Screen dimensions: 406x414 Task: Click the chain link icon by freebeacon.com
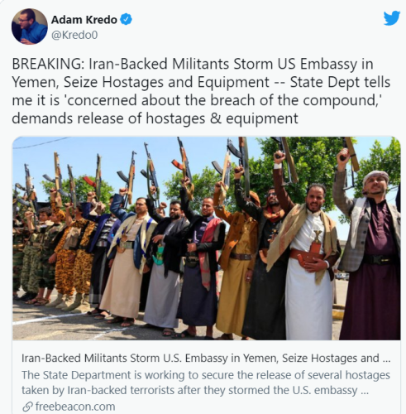pos(27,407)
